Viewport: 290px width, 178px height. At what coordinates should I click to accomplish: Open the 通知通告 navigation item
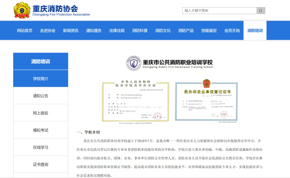(94, 30)
